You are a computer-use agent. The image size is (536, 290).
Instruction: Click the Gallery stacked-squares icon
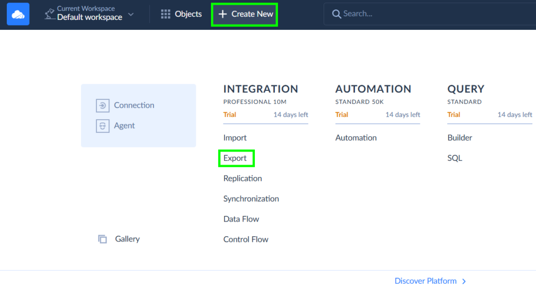click(103, 239)
